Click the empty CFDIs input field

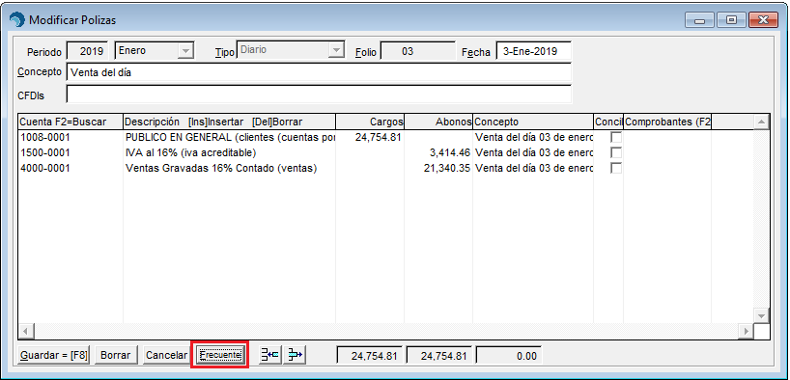click(319, 95)
